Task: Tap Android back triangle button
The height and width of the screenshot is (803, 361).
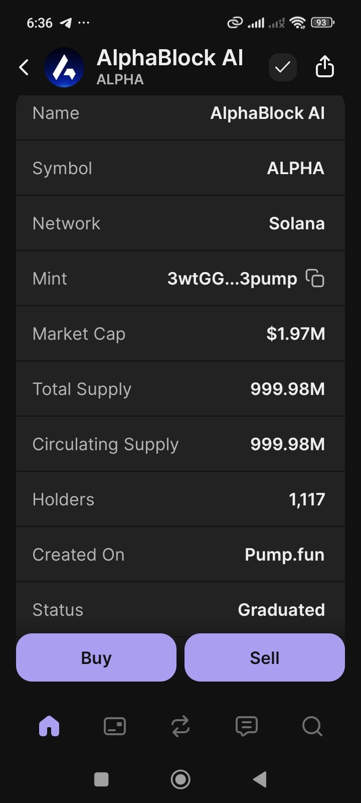Action: coord(260,779)
